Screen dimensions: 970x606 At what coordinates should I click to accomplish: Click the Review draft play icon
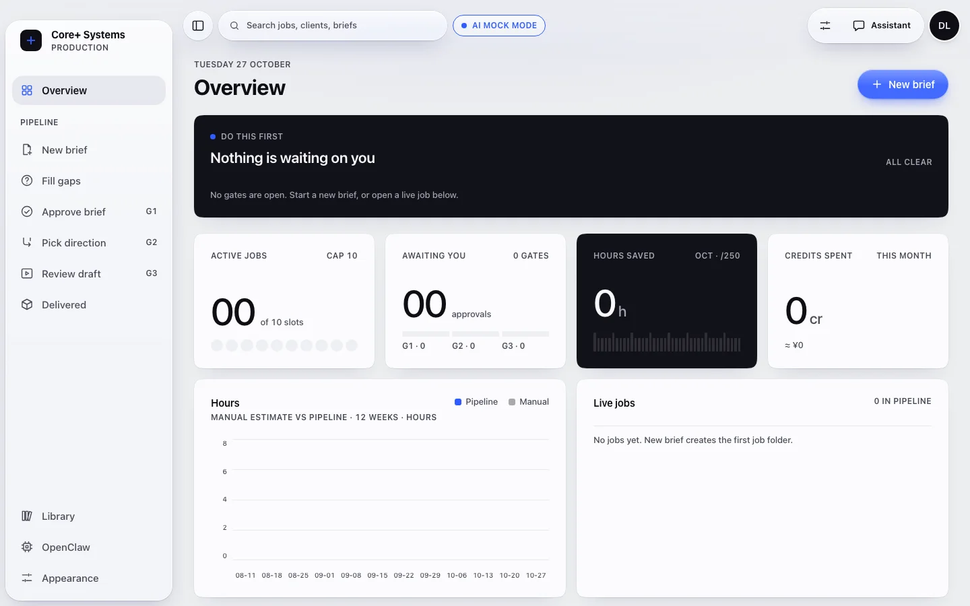(27, 273)
